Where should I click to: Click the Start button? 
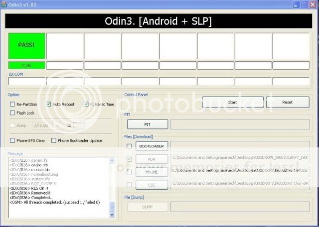point(233,102)
